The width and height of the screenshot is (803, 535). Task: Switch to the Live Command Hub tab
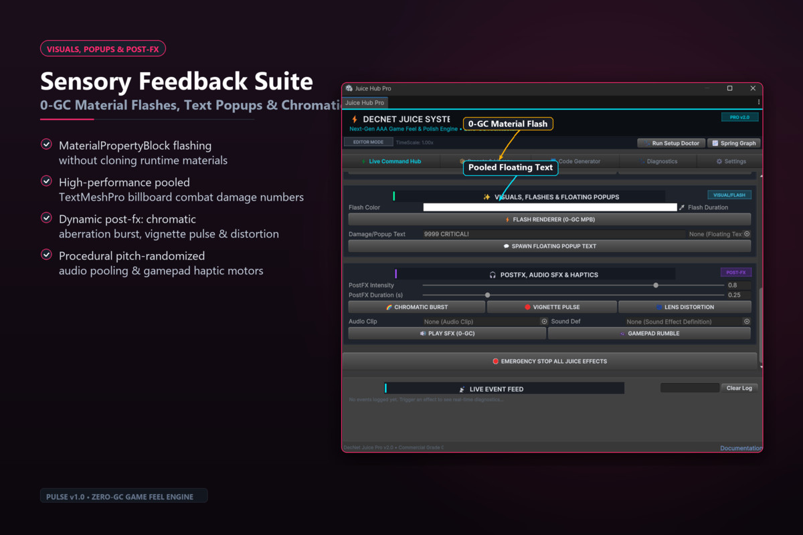(x=391, y=161)
